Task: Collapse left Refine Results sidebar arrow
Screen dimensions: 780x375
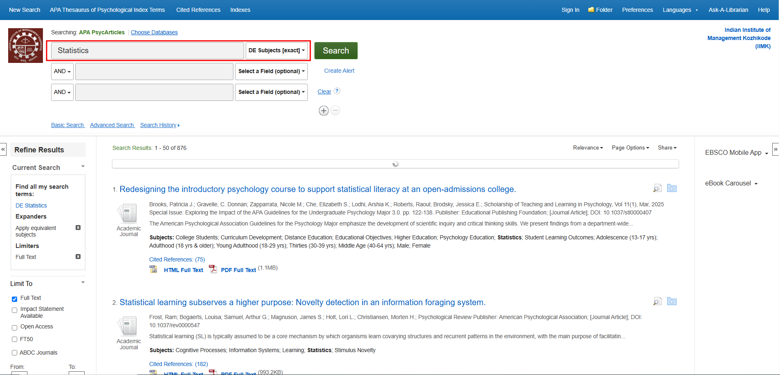Action: [x=3, y=149]
